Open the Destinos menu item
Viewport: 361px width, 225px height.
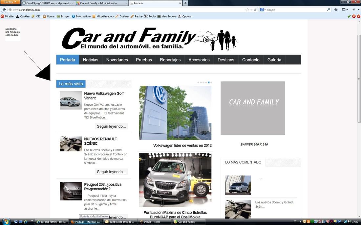click(226, 60)
